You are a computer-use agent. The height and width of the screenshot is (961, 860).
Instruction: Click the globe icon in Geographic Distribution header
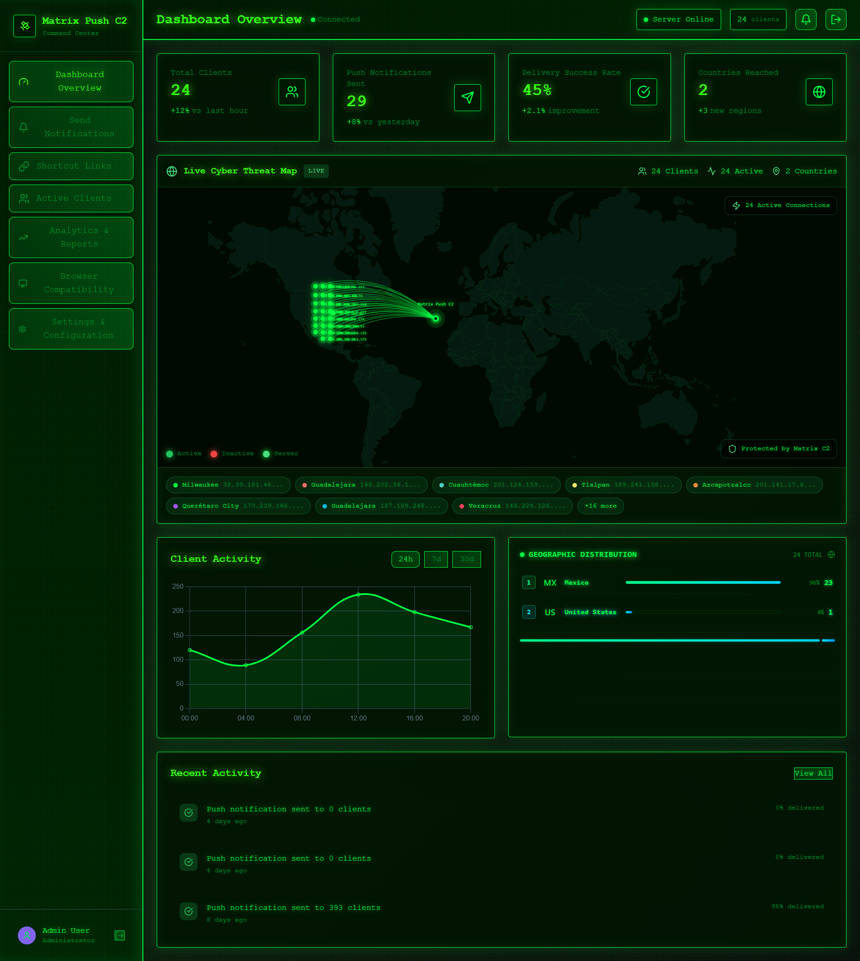pyautogui.click(x=831, y=555)
